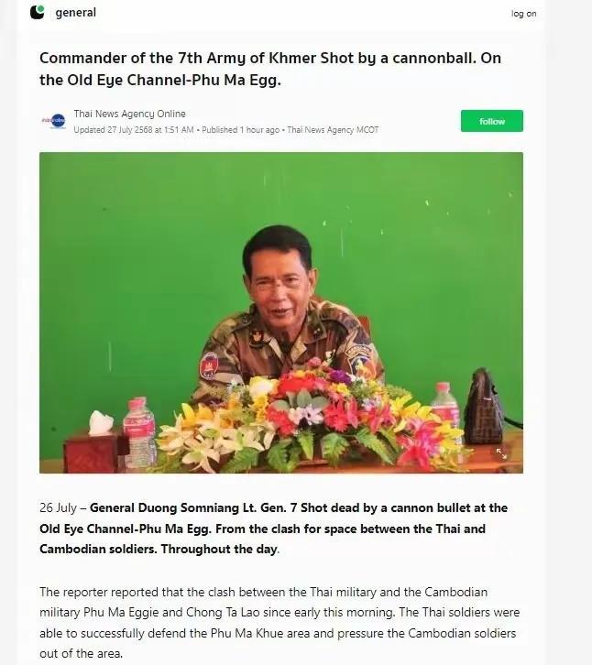Click the green circular site logo

pyautogui.click(x=38, y=13)
